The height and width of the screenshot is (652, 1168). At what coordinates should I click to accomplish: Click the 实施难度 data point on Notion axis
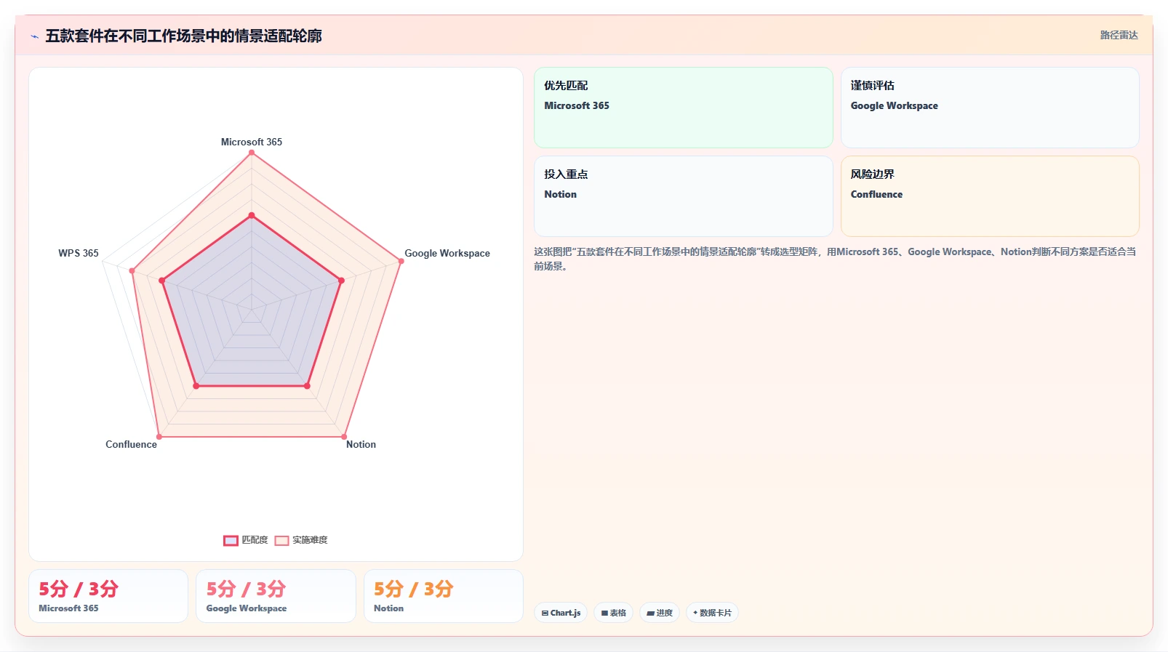pyautogui.click(x=344, y=437)
